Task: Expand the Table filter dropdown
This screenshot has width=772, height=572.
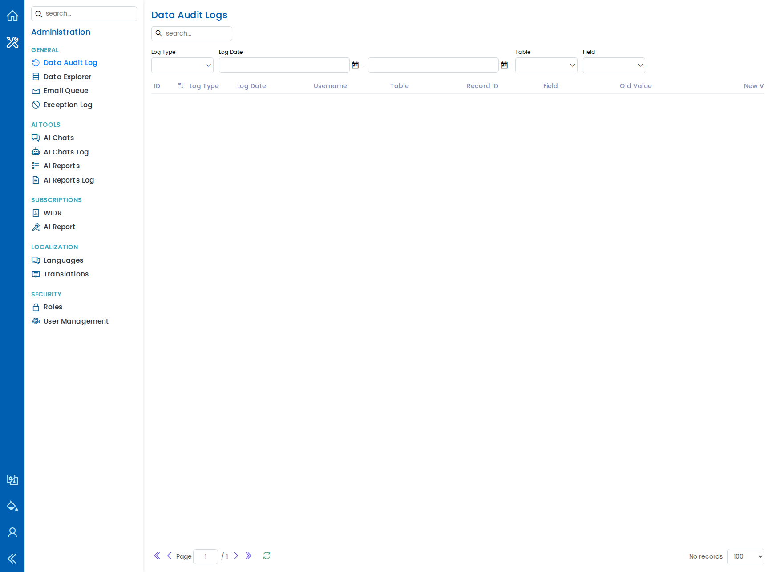Action: click(546, 65)
